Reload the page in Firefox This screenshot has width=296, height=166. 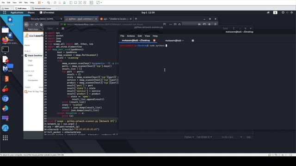(x=36, y=24)
